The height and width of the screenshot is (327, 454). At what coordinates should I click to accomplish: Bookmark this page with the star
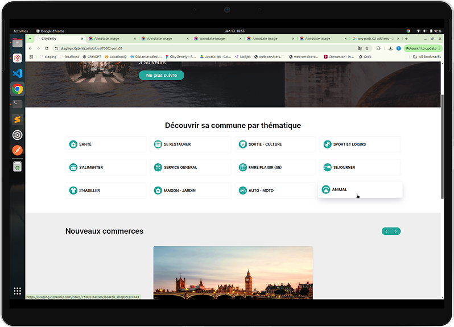(x=367, y=48)
